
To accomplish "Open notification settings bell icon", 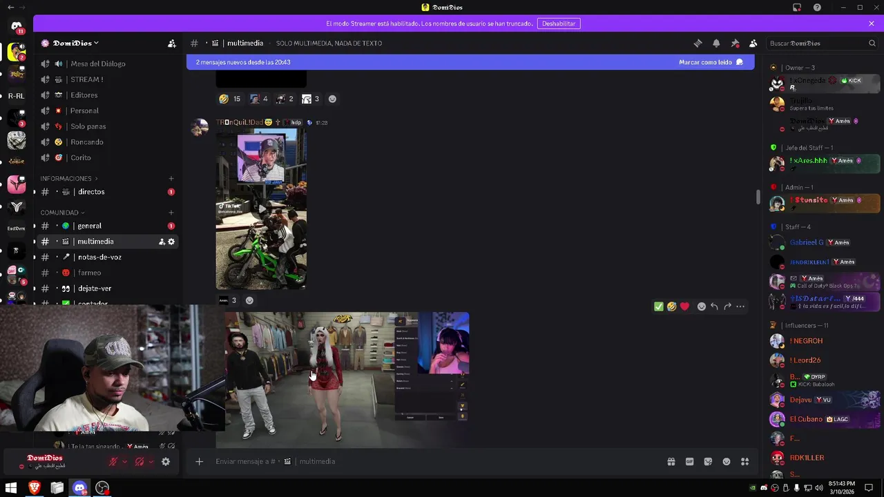I will click(x=716, y=43).
